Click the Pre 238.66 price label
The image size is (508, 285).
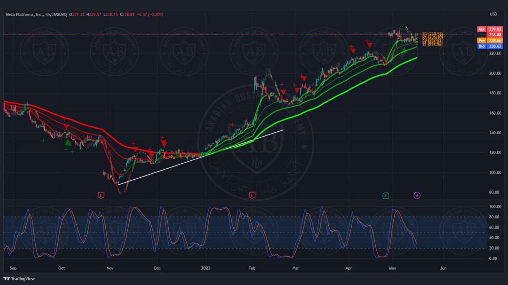point(490,41)
